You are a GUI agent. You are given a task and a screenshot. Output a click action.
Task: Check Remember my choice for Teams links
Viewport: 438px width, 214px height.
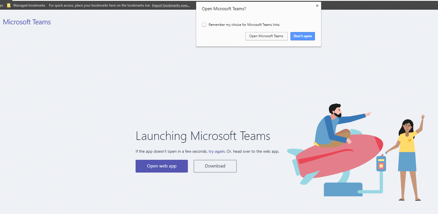tap(204, 25)
